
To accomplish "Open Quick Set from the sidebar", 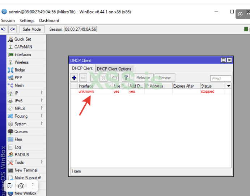I will click(x=26, y=39).
